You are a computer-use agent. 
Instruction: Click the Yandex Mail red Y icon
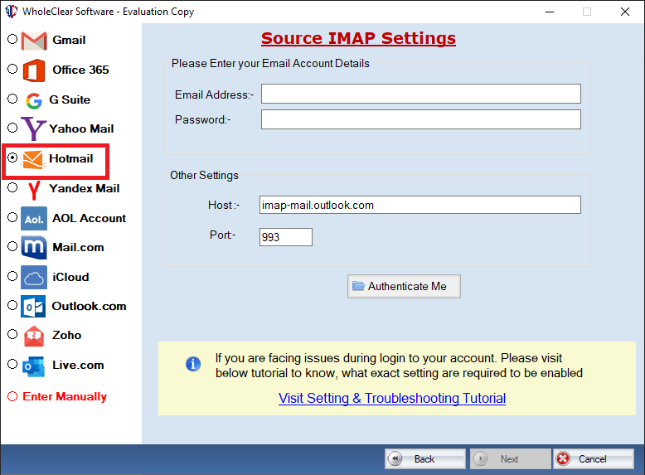[34, 190]
